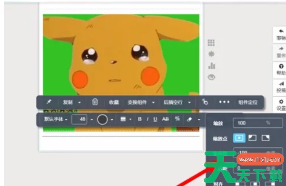Toggle bold with the B icon

coord(140,119)
